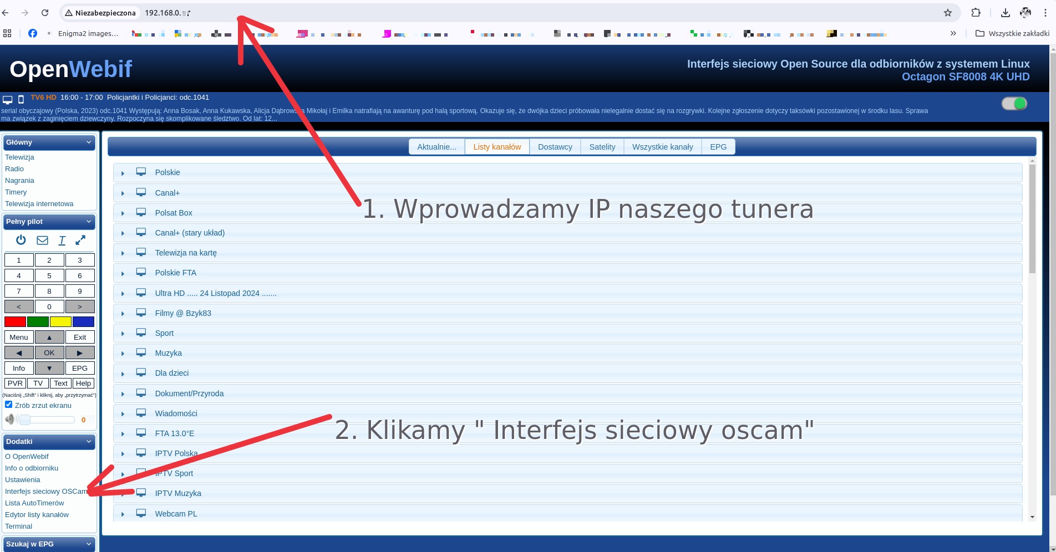Open the EPG tab
This screenshot has width=1056, height=552.
point(718,147)
